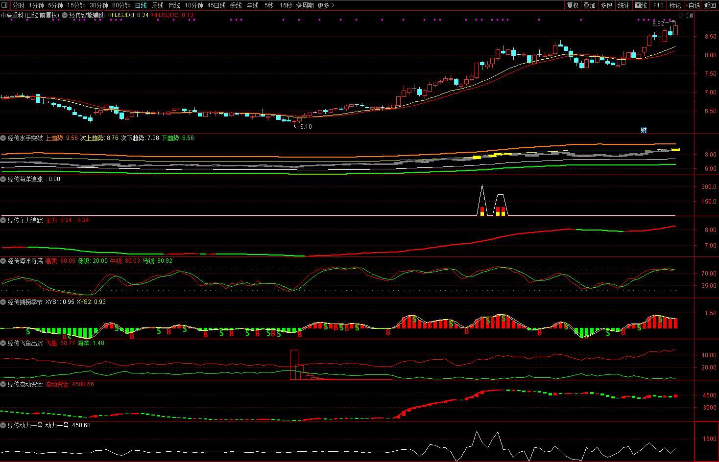
Task: Click 次上趋势: 8.76 label
Action: (99, 138)
